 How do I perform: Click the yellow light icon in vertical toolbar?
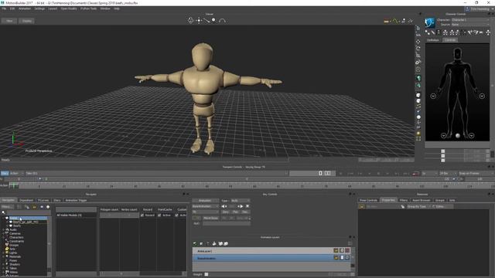(418, 134)
